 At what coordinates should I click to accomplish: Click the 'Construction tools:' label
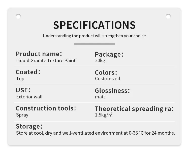(x=46, y=108)
